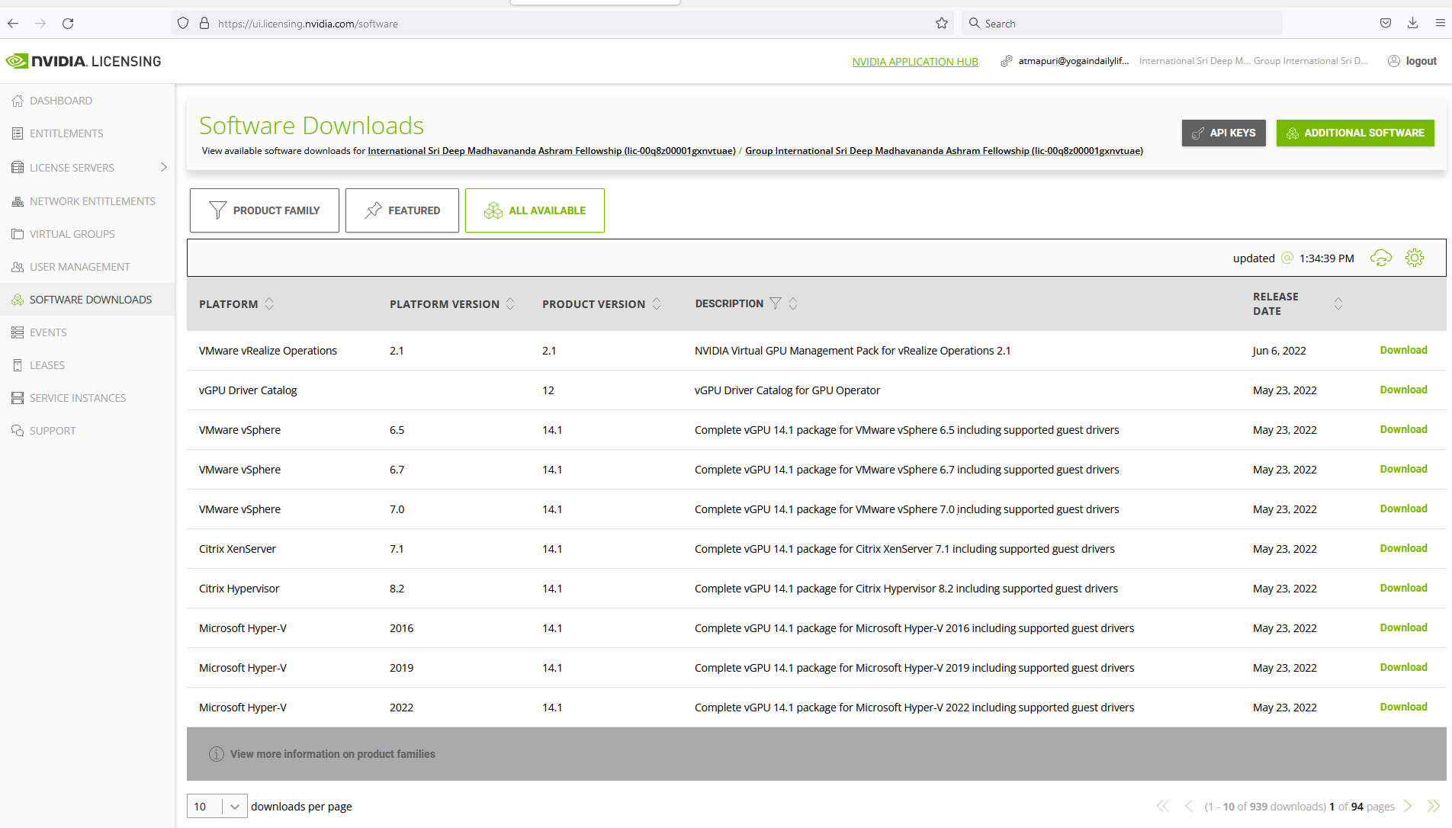Sort by Description column arrows
The height and width of the screenshot is (828, 1452).
pos(793,303)
